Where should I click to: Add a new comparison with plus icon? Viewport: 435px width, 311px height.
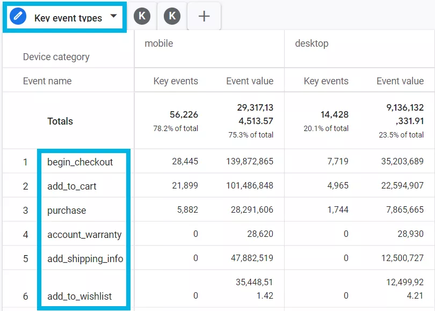(x=204, y=16)
